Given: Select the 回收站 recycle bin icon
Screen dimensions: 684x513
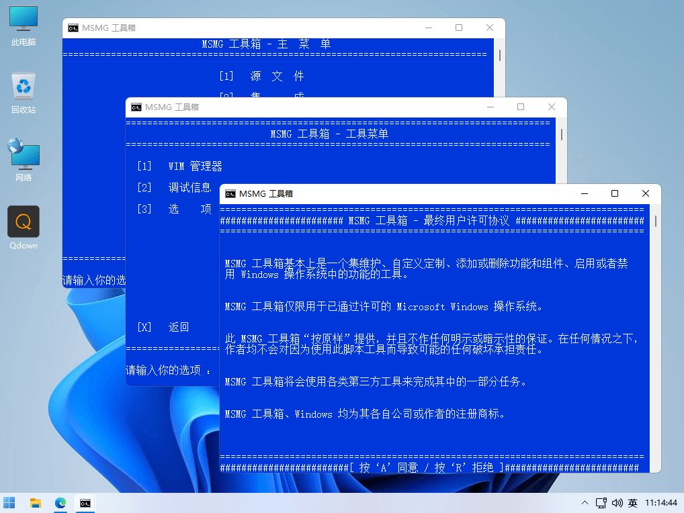Looking at the screenshot, I should 23,93.
